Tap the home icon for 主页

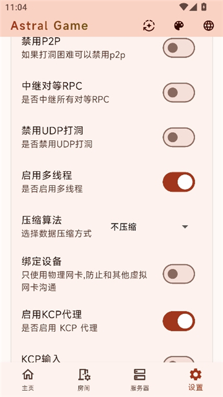28,374
